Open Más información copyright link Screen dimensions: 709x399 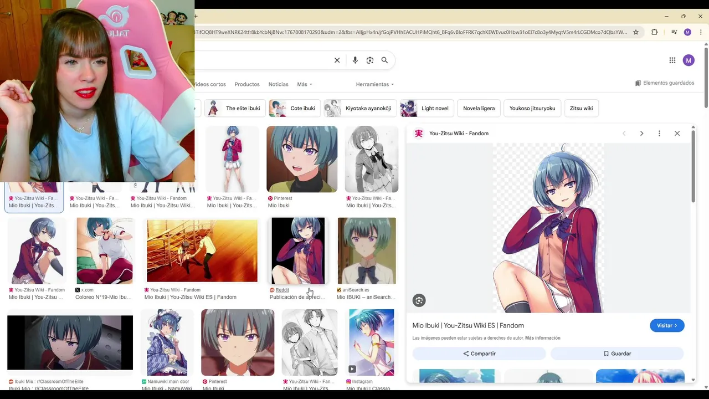(x=542, y=338)
